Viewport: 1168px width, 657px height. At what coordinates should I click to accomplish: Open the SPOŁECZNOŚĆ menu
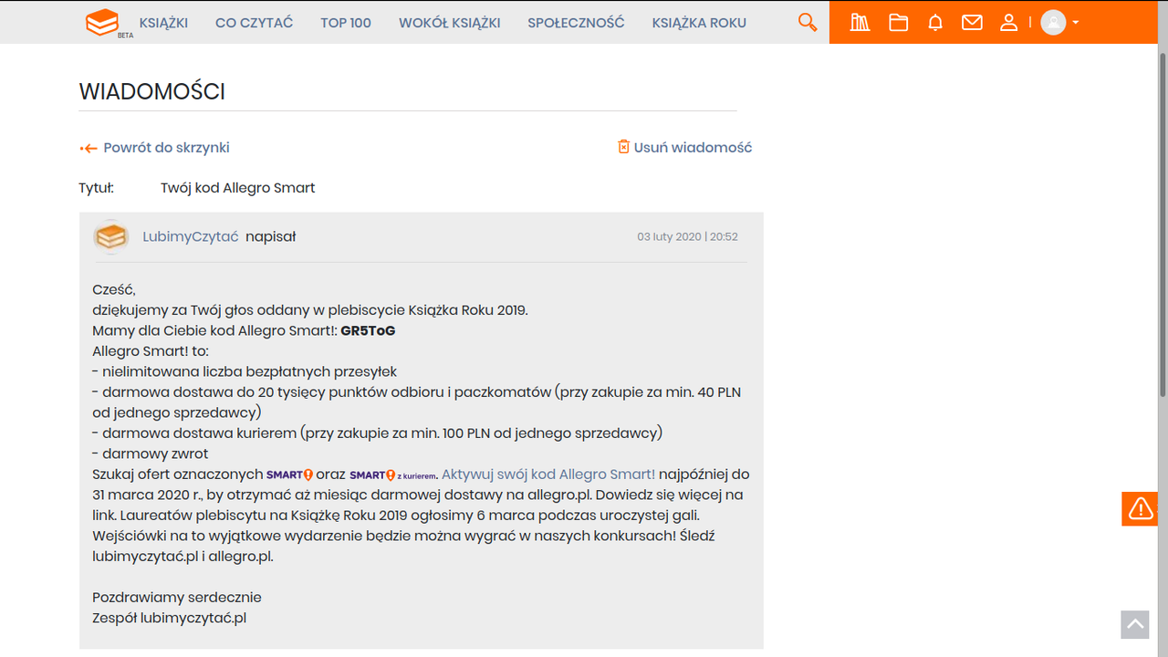tap(576, 23)
